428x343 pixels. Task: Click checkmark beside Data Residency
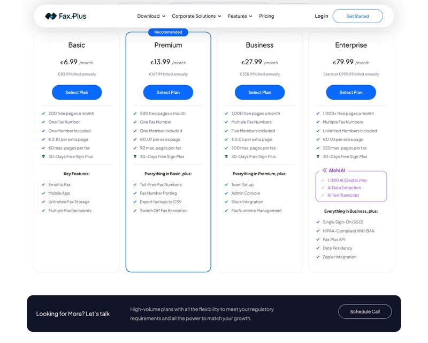(x=317, y=248)
